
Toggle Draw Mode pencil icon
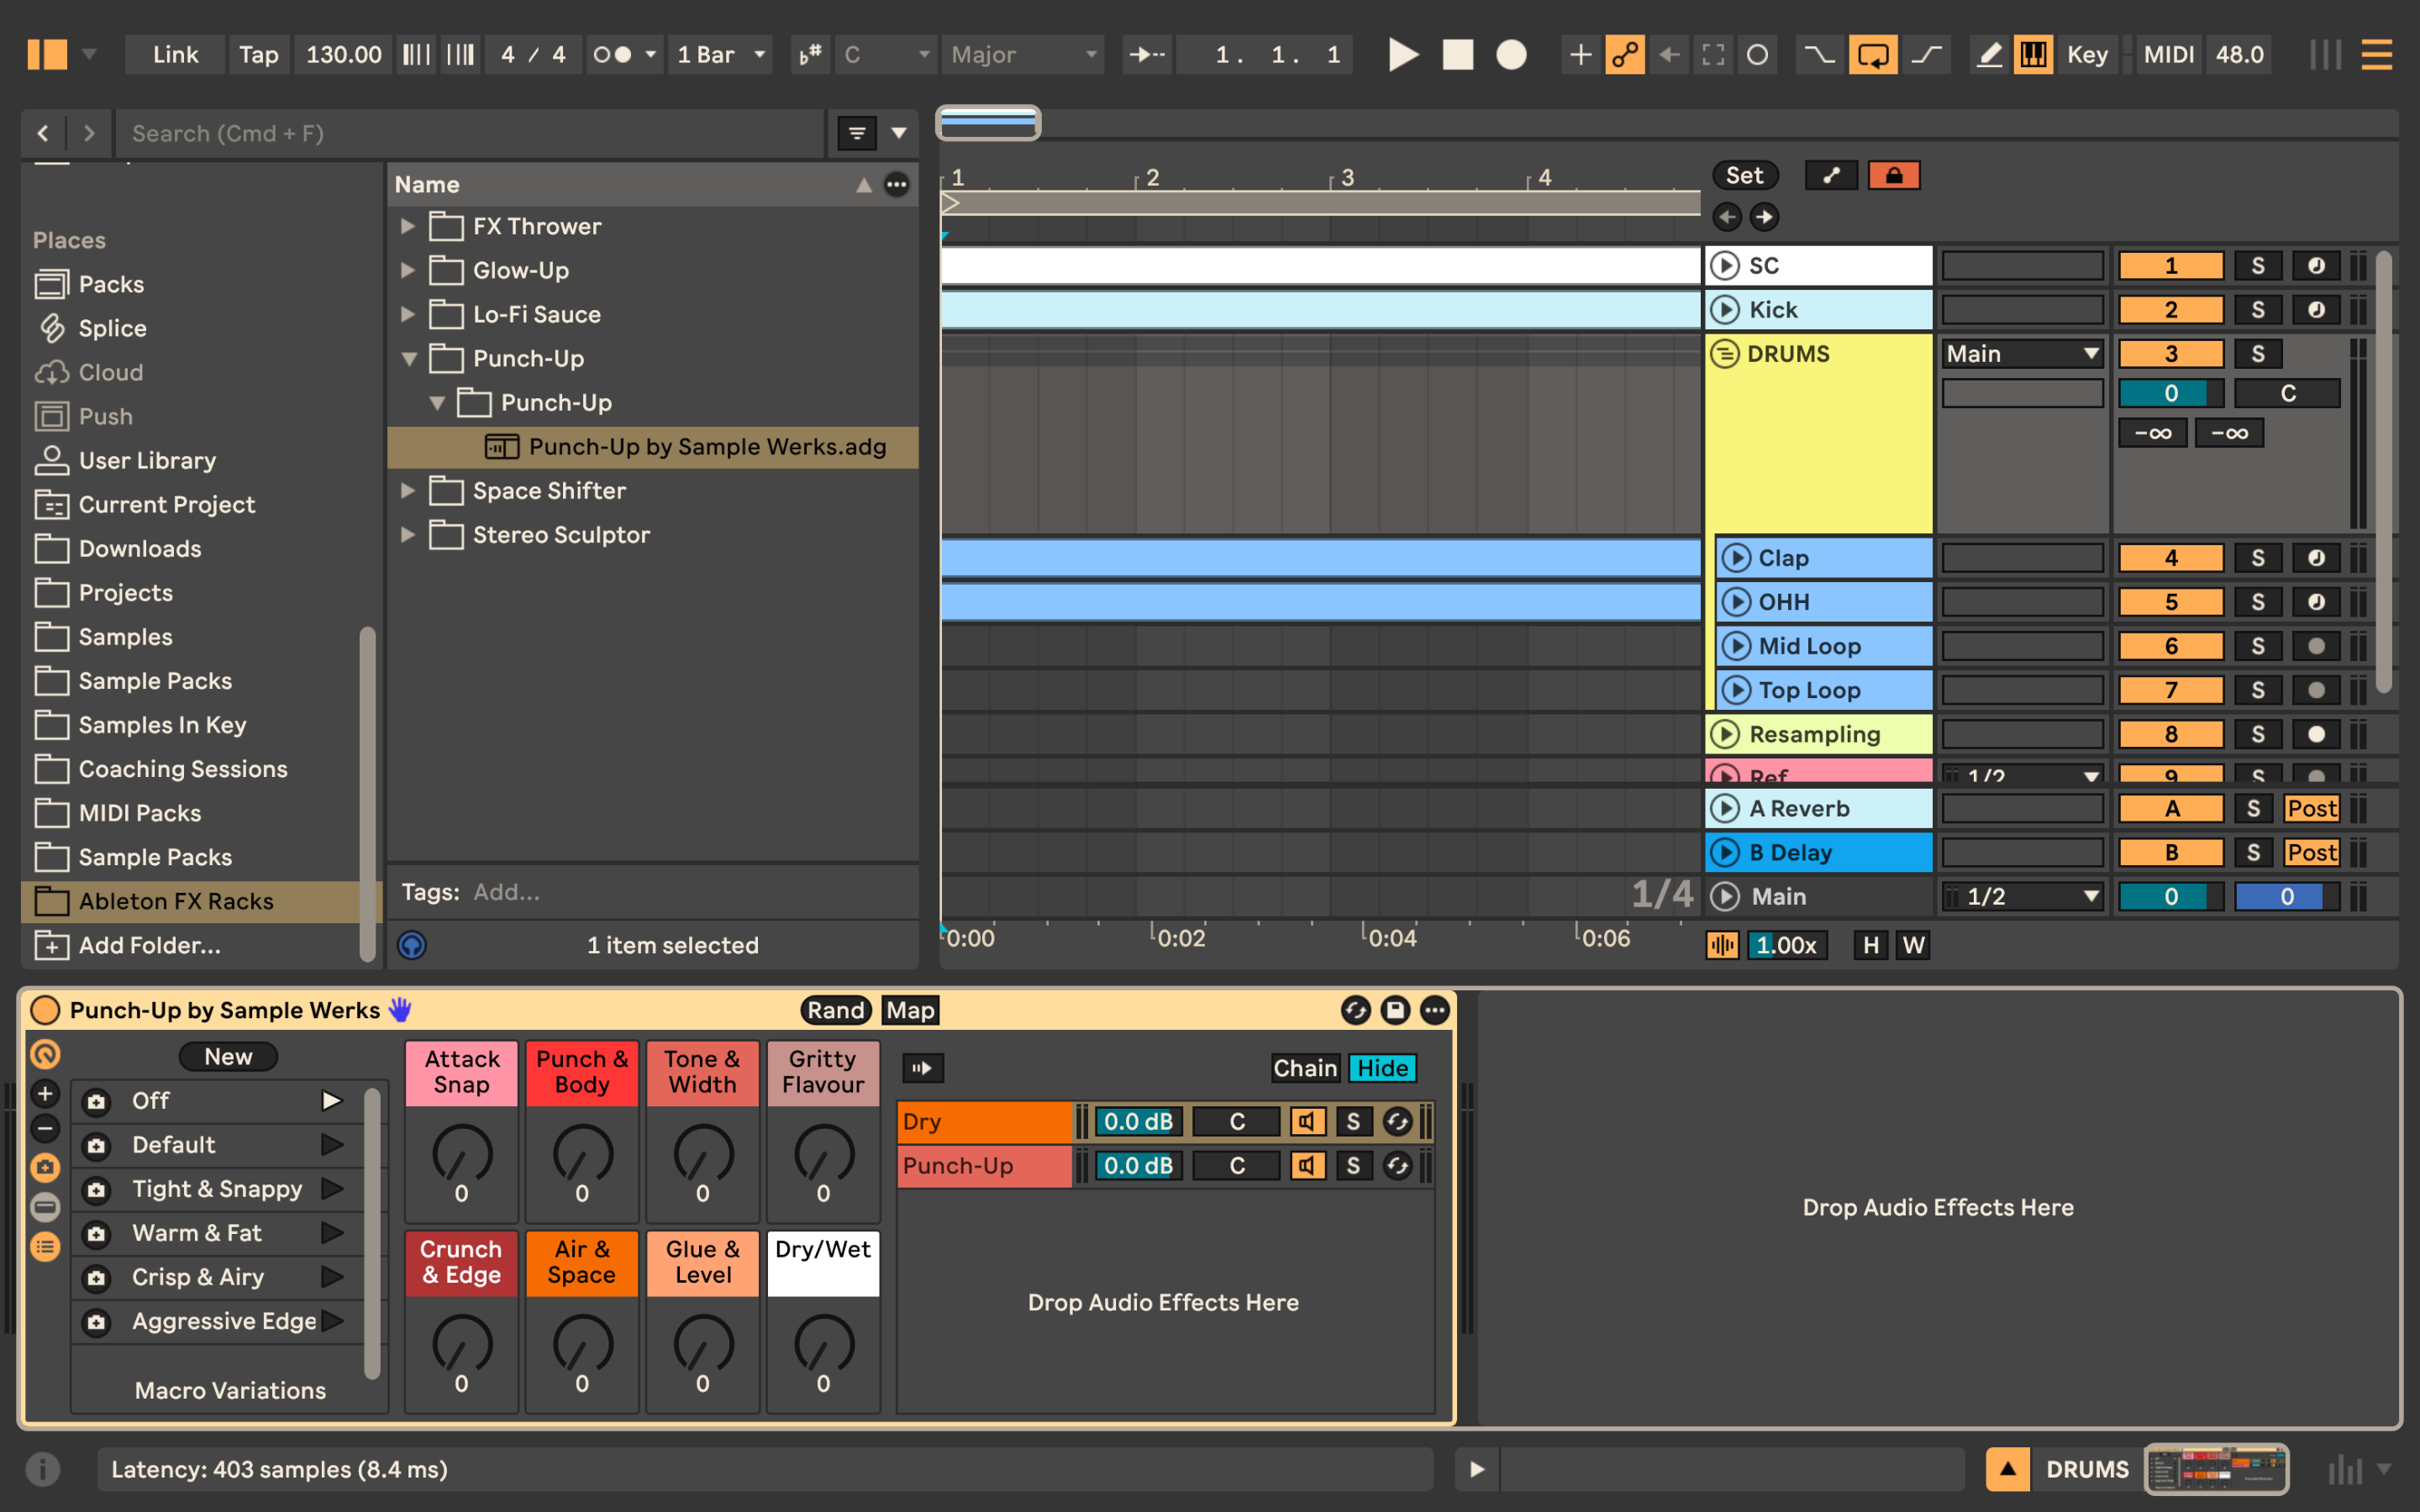[1989, 55]
